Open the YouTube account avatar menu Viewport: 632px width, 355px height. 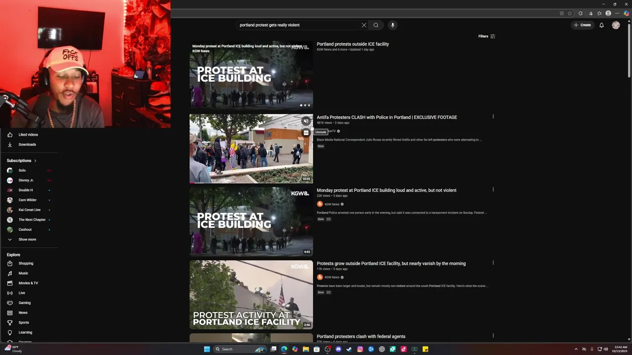tap(616, 25)
